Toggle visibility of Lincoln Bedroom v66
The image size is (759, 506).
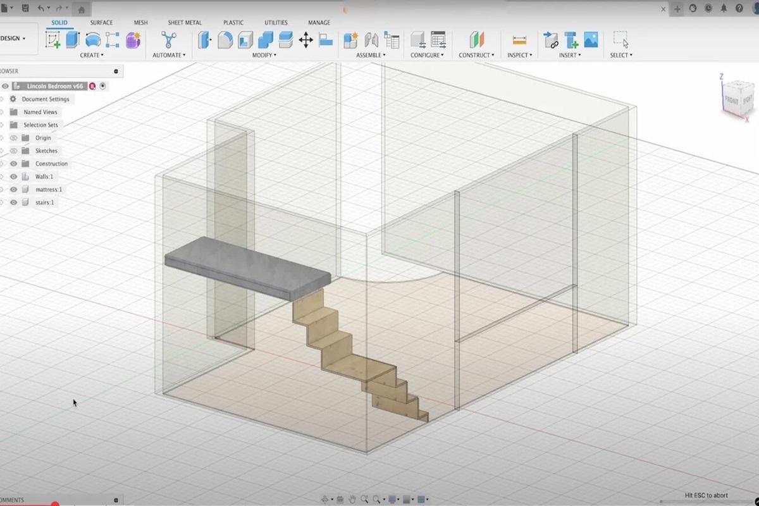(5, 86)
